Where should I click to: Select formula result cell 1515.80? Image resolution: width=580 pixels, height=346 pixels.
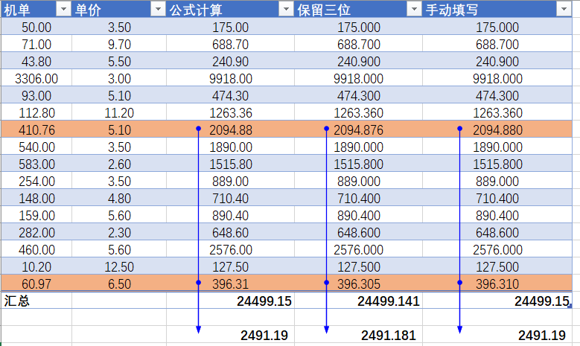point(231,164)
